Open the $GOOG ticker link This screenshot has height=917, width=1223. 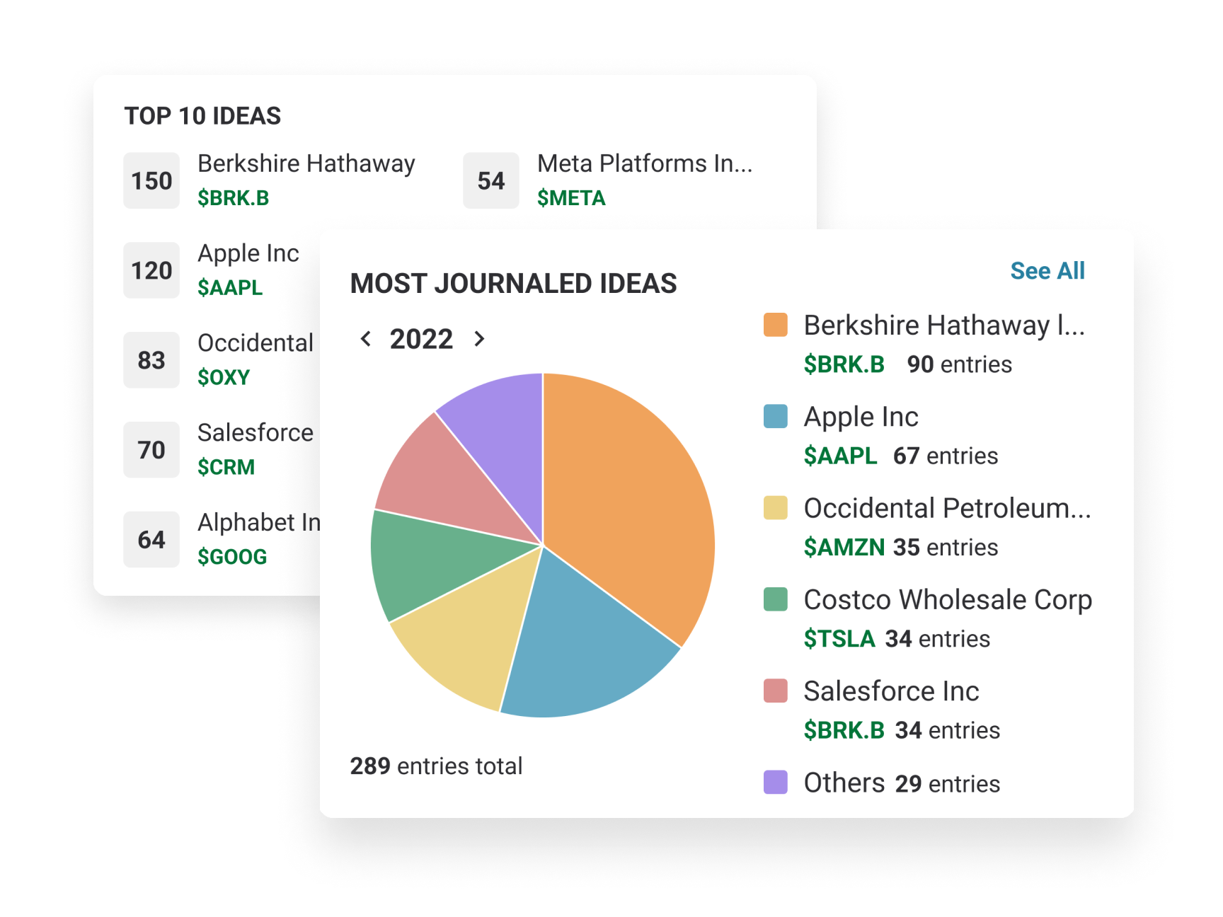click(232, 557)
